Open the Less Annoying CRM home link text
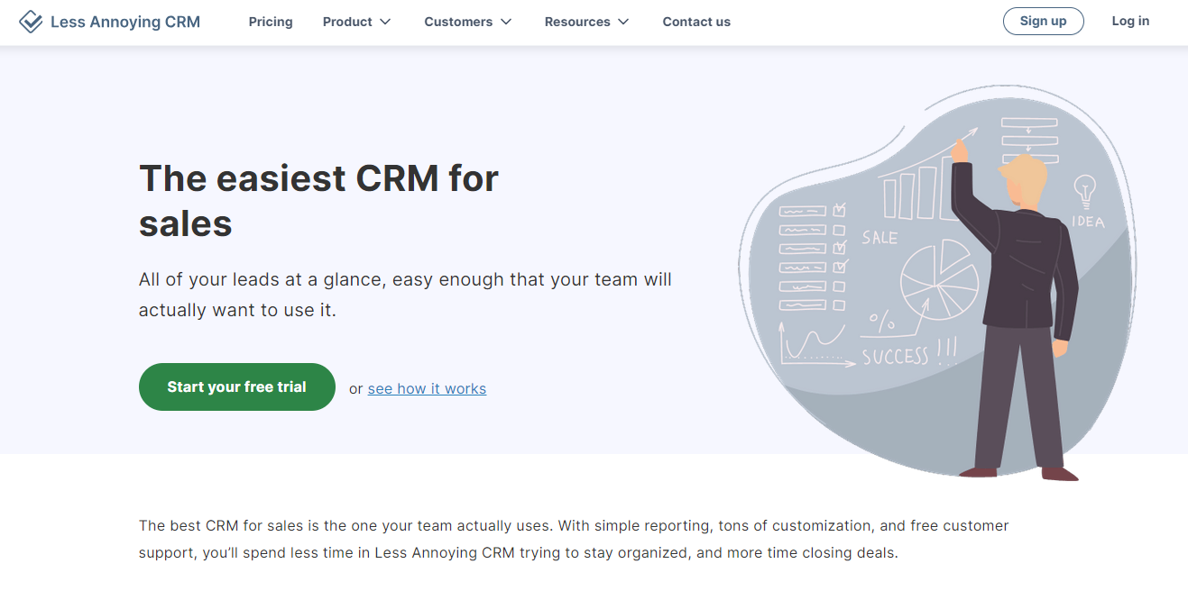1188x600 pixels. coord(125,22)
